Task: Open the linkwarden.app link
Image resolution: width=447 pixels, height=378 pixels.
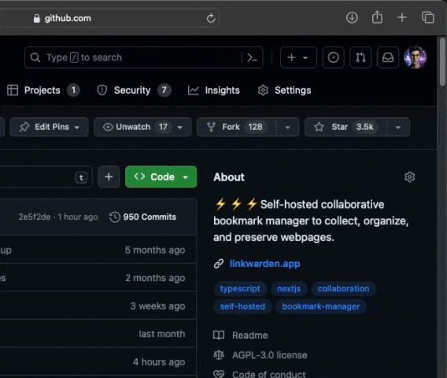Action: (x=265, y=264)
